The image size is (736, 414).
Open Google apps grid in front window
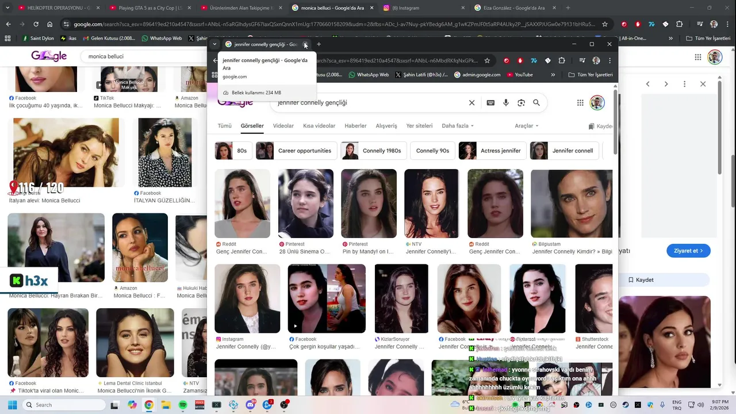(580, 102)
